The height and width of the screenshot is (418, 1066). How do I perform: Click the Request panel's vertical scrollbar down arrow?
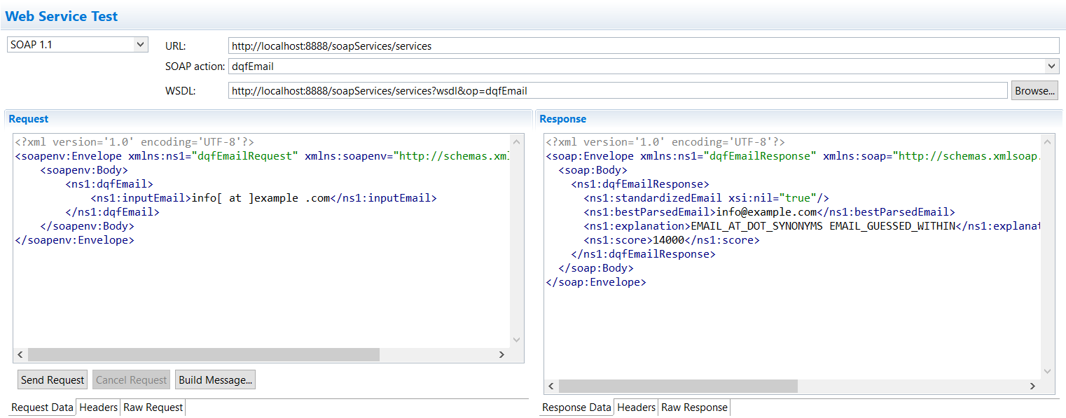click(x=516, y=339)
